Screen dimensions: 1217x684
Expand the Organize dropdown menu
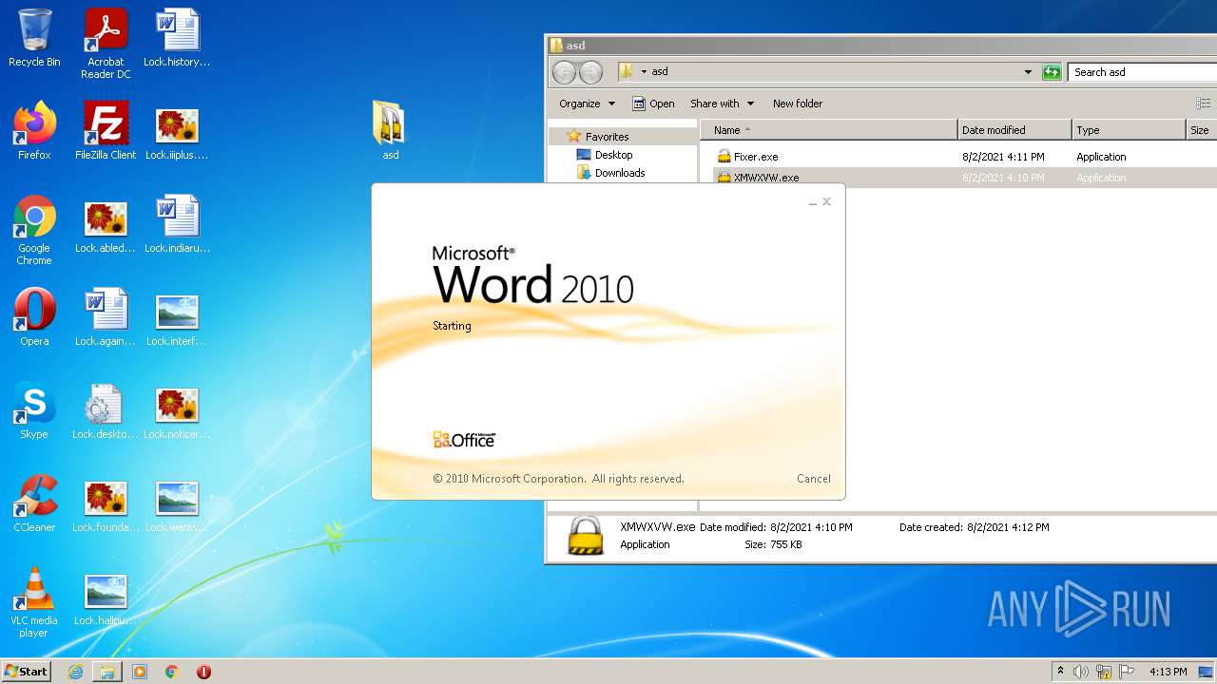[x=587, y=104]
